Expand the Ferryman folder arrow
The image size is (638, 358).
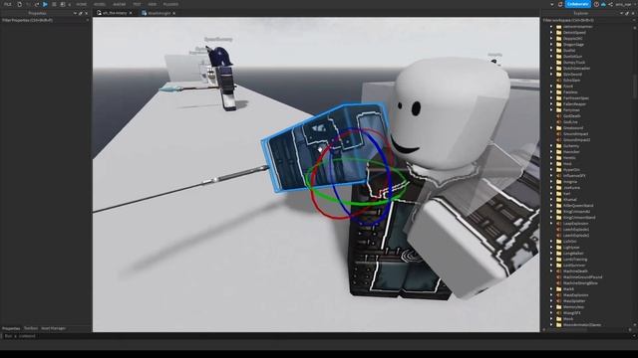coord(551,110)
